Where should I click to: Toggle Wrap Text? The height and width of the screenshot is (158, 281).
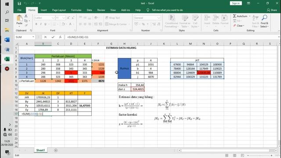click(112, 18)
